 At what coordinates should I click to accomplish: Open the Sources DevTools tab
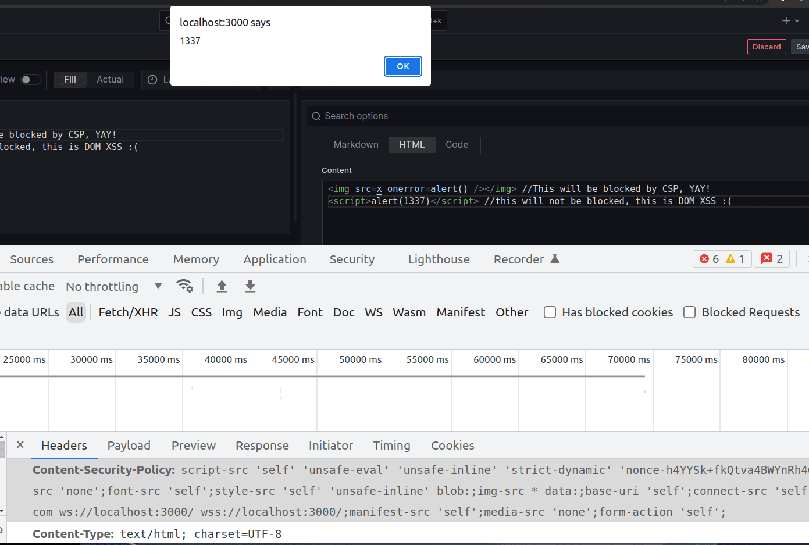coord(31,259)
